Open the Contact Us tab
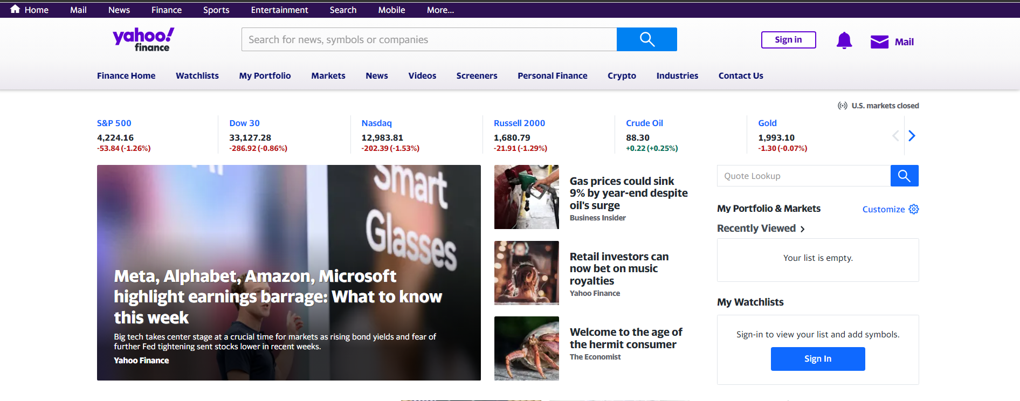 (741, 75)
